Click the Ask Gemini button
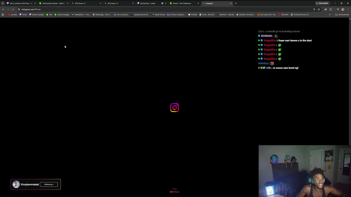 point(322,3)
